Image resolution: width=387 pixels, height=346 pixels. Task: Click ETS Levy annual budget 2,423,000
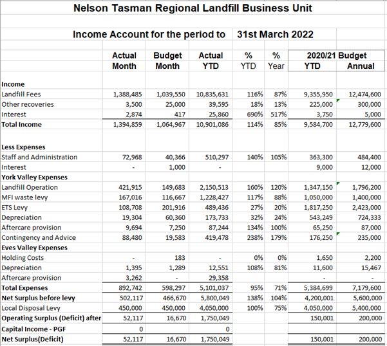click(x=366, y=208)
